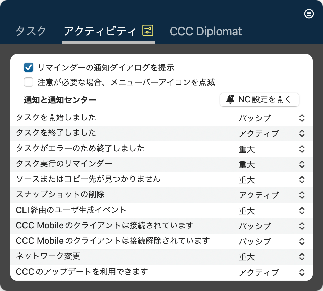Click the タスクを開始しました row label
The width and height of the screenshot is (323, 291).
56,117
